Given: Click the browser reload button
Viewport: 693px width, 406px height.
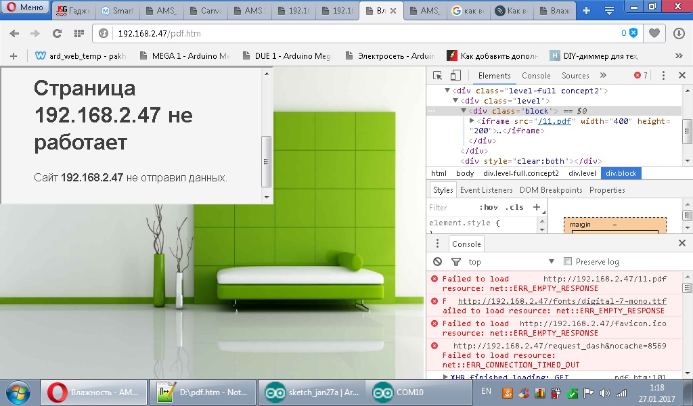Looking at the screenshot, I should point(57,33).
